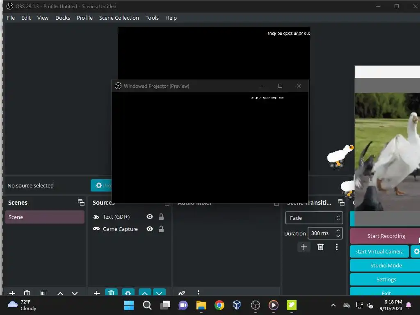Open source Properties button in the toolbar
The width and height of the screenshot is (420, 315).
pyautogui.click(x=101, y=185)
